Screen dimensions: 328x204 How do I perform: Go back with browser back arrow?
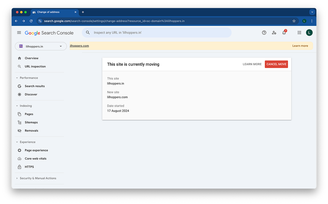(16, 21)
